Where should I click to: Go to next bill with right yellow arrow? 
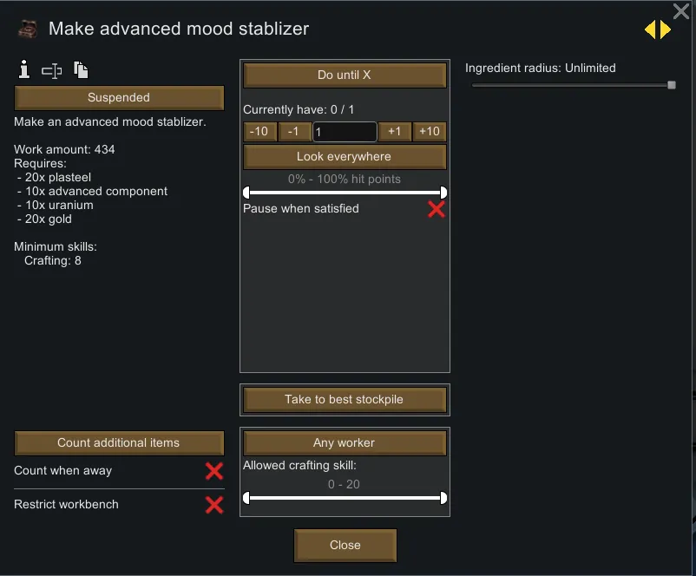click(666, 29)
